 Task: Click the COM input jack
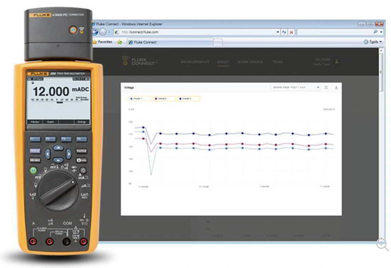pos(66,241)
